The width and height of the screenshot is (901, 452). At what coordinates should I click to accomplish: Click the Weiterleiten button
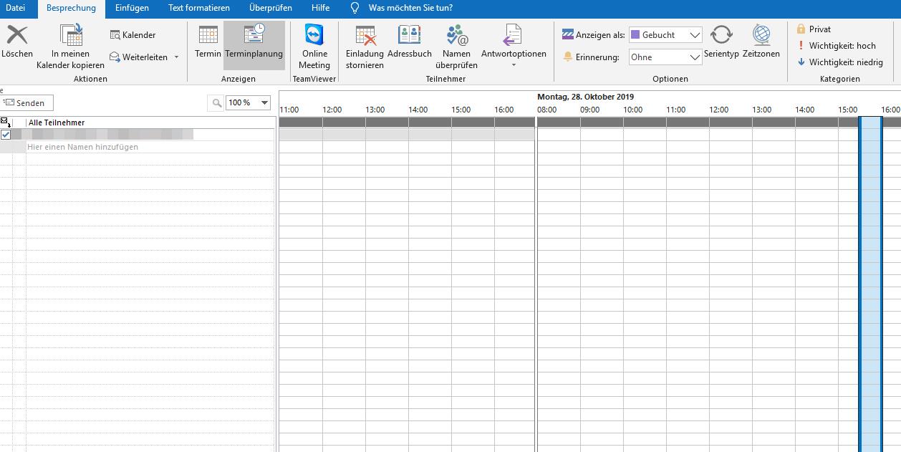144,57
